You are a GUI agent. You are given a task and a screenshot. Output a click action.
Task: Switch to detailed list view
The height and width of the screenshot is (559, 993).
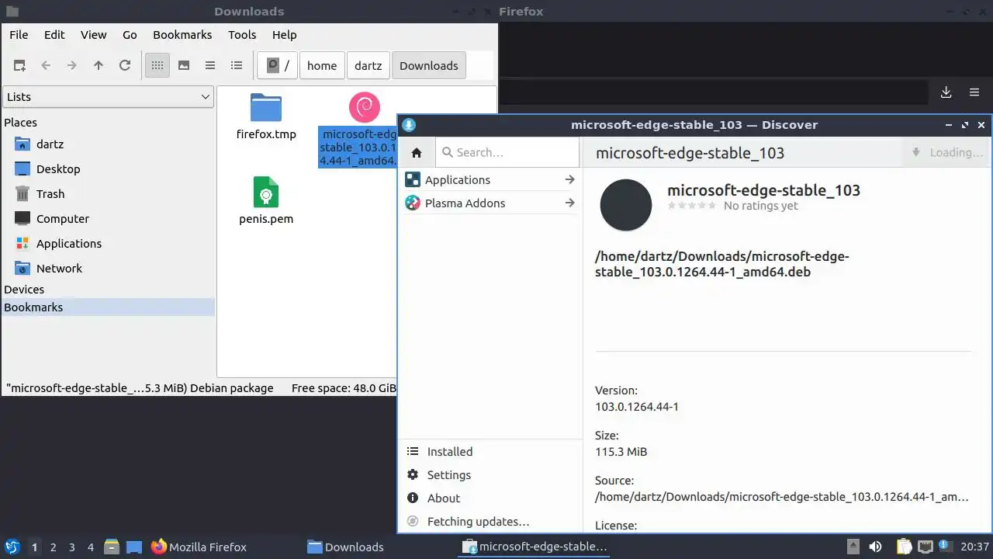click(x=237, y=66)
